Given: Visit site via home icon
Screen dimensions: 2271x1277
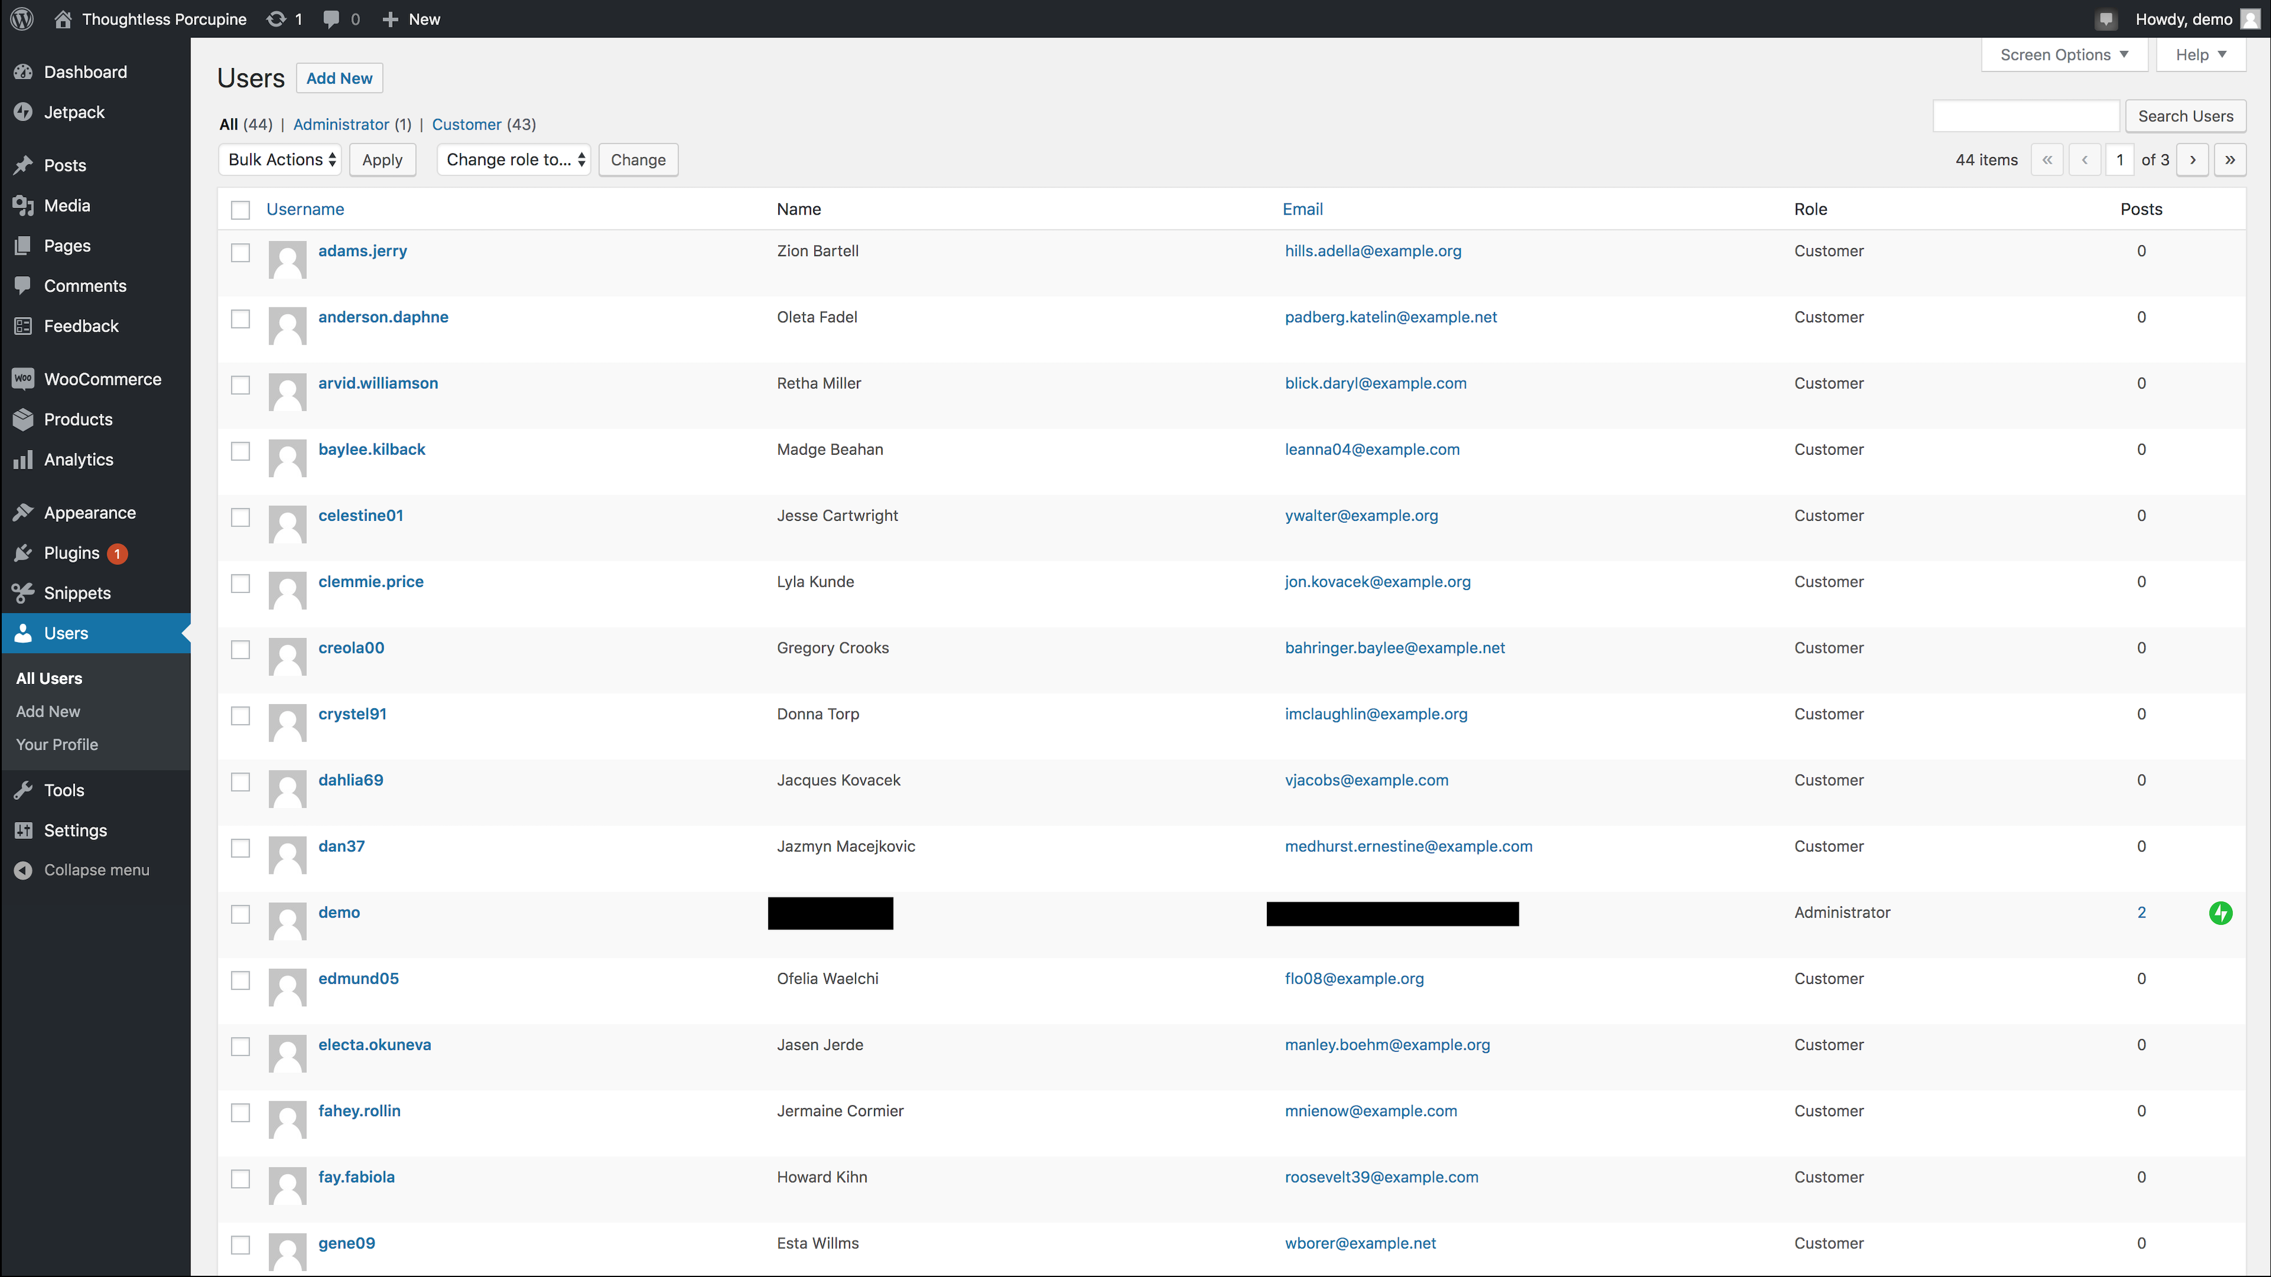Looking at the screenshot, I should click(63, 18).
